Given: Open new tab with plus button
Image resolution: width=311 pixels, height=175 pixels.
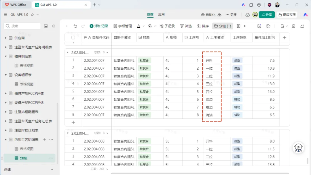Looking at the screenshot, I should click(94, 5).
